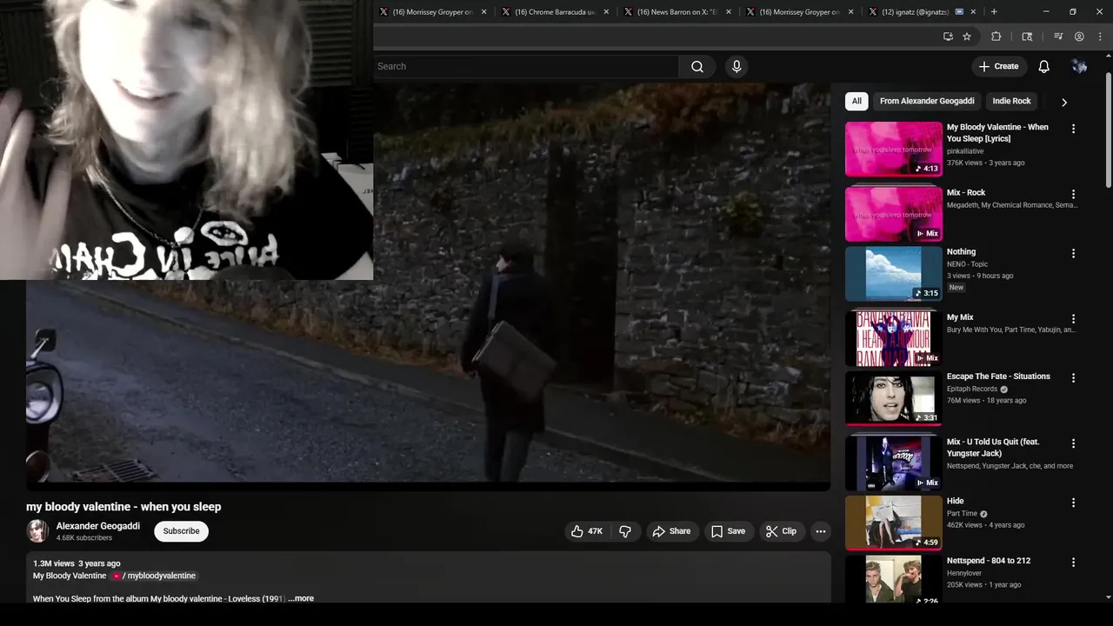Open the Nothing by NENO thumbnail
Viewport: 1113px width, 626px height.
(894, 273)
